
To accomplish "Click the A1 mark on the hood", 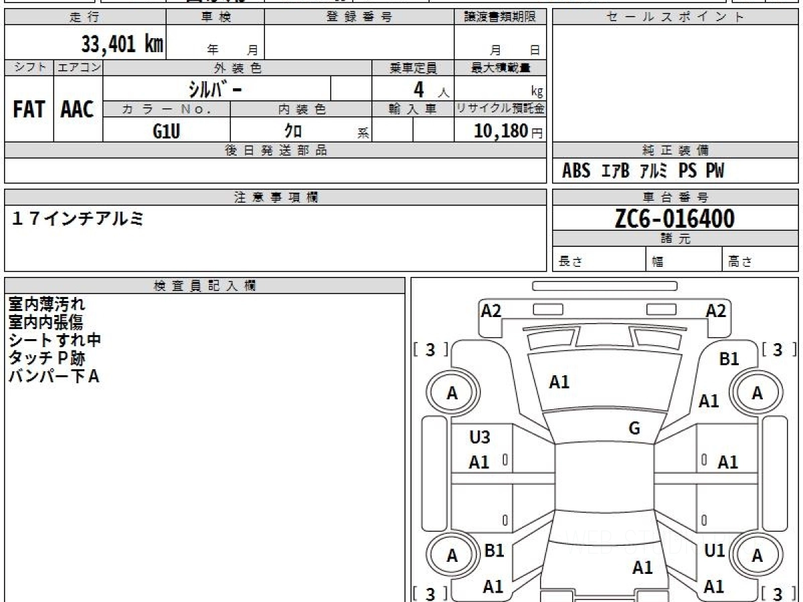I will pyautogui.click(x=559, y=382).
